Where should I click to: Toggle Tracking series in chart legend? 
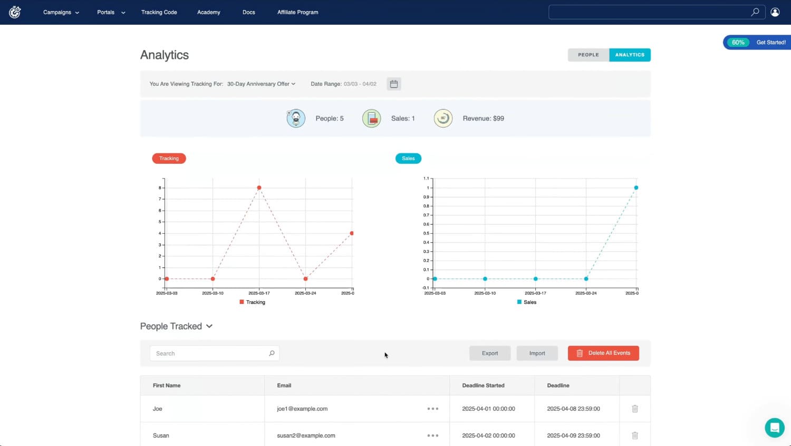252,302
